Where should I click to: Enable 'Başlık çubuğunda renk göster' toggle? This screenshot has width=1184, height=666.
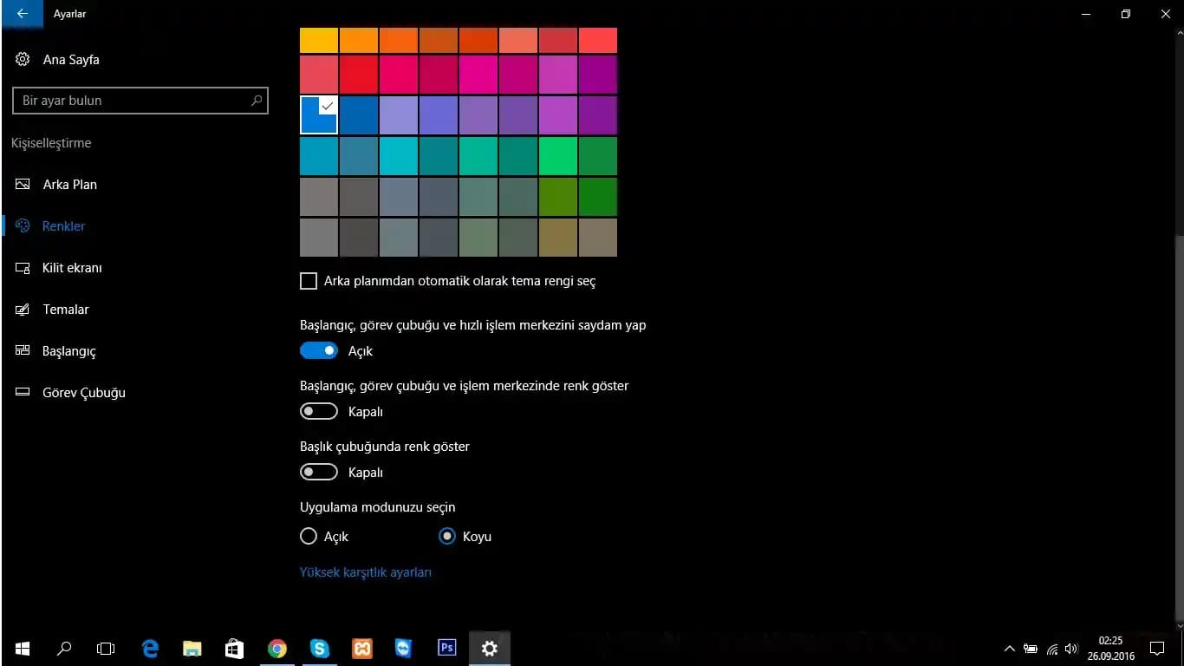(319, 473)
